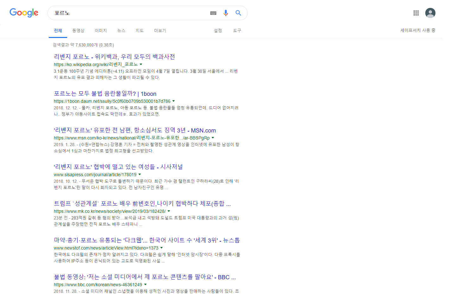
Task: Start voice search with the microphone icon
Action: pyautogui.click(x=226, y=13)
